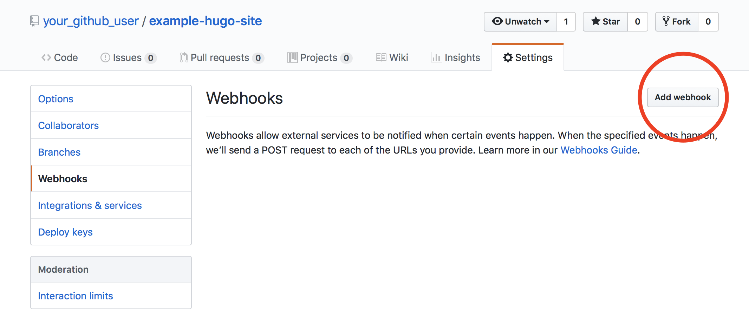This screenshot has width=749, height=326.
Task: Open the Unwatch dropdown menu
Action: pyautogui.click(x=547, y=21)
